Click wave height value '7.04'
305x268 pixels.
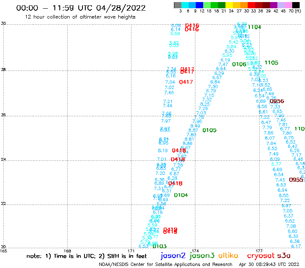pos(170,82)
